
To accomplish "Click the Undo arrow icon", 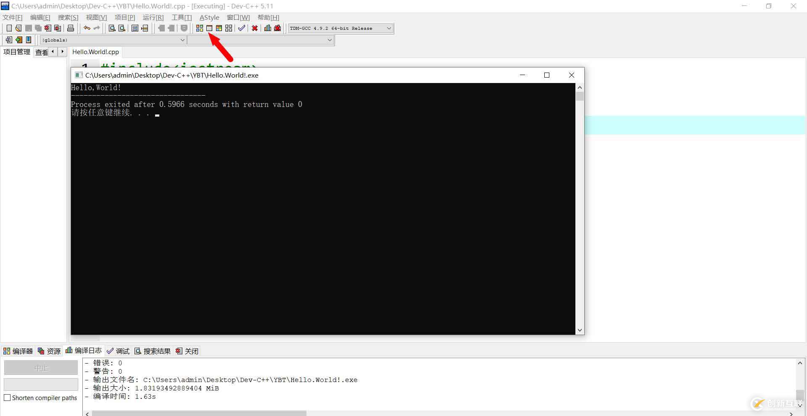I will (87, 28).
